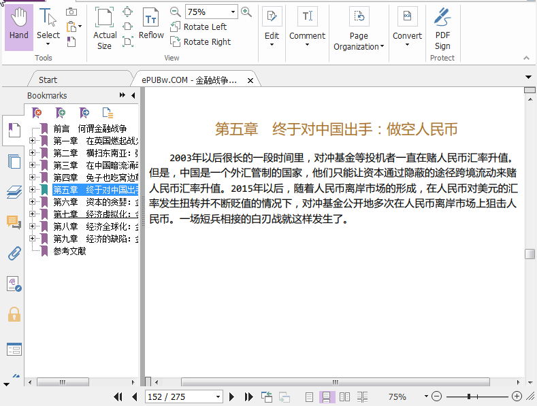This screenshot has height=406, width=537.
Task: Select the Hand tool
Action: point(19,27)
